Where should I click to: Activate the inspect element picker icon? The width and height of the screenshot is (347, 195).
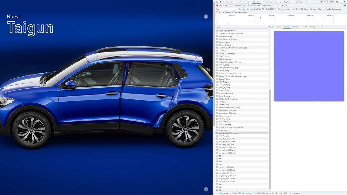(217, 2)
